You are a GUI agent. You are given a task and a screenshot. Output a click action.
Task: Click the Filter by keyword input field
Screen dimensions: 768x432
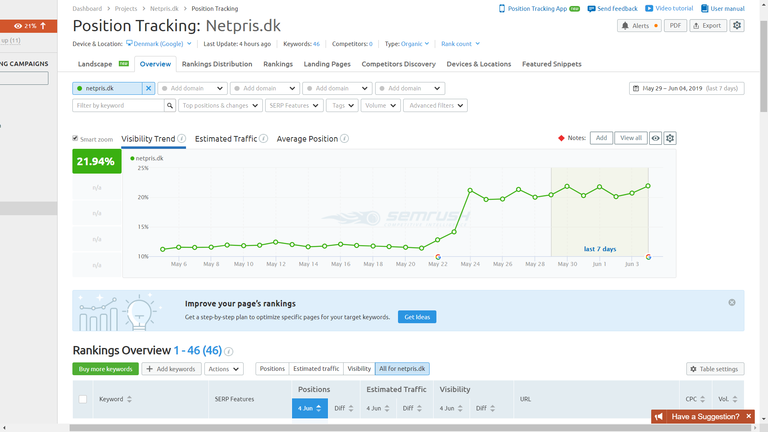pyautogui.click(x=118, y=106)
